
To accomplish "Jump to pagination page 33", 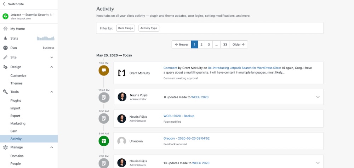I will [225, 45].
